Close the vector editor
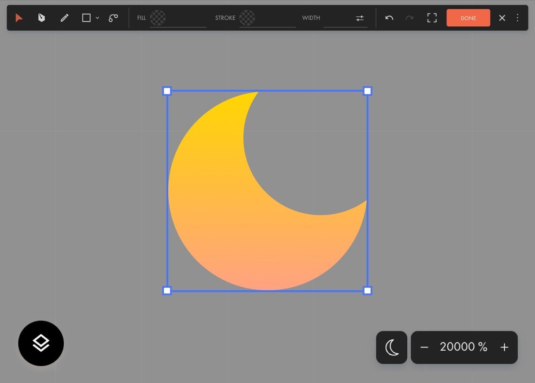 pyautogui.click(x=502, y=18)
